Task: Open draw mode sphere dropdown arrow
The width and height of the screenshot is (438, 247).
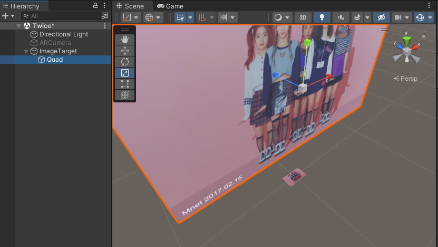Action: 288,17
